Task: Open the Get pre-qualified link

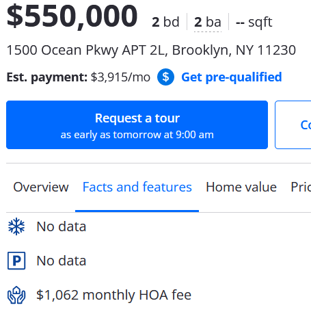Action: click(232, 77)
